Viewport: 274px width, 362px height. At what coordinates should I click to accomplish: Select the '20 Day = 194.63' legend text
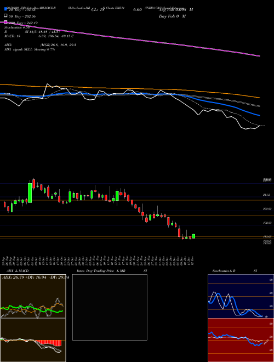pyautogui.click(x=22, y=10)
